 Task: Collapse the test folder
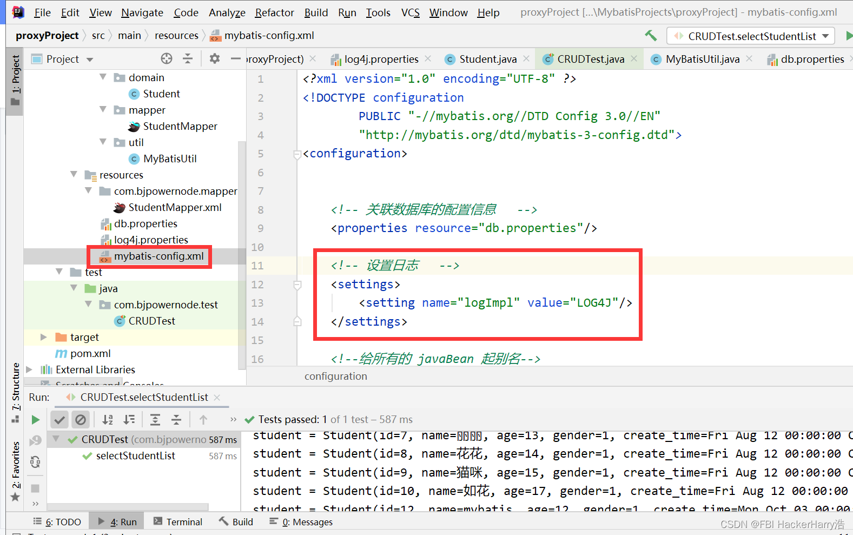[59, 272]
